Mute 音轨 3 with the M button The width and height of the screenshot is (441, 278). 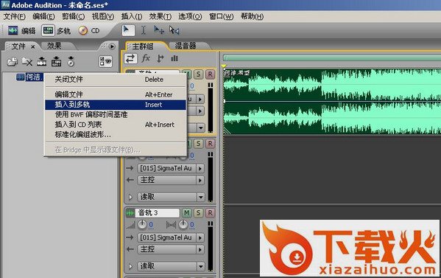click(187, 213)
